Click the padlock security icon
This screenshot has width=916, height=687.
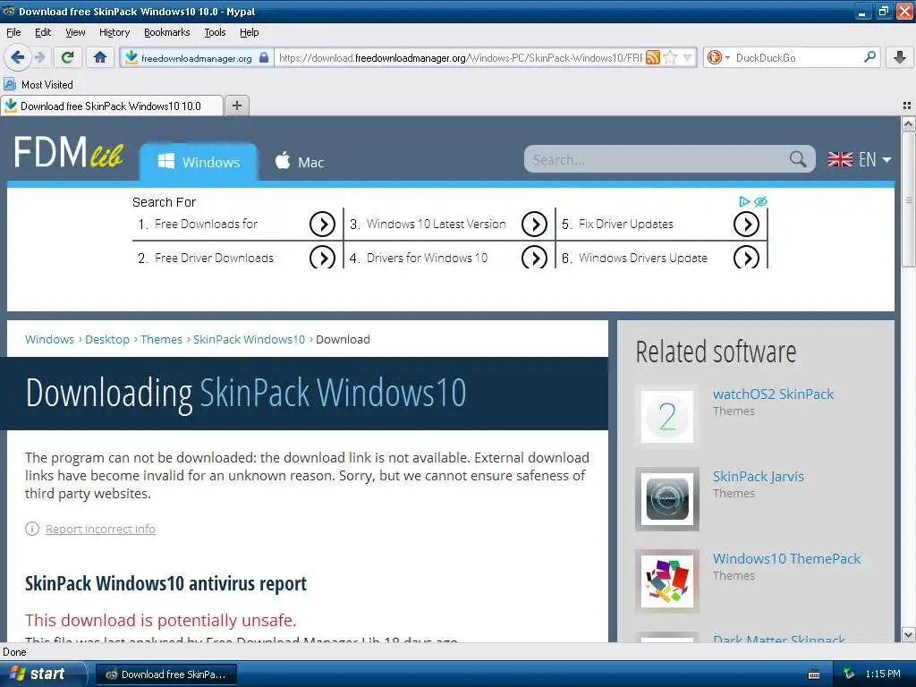[x=264, y=57]
